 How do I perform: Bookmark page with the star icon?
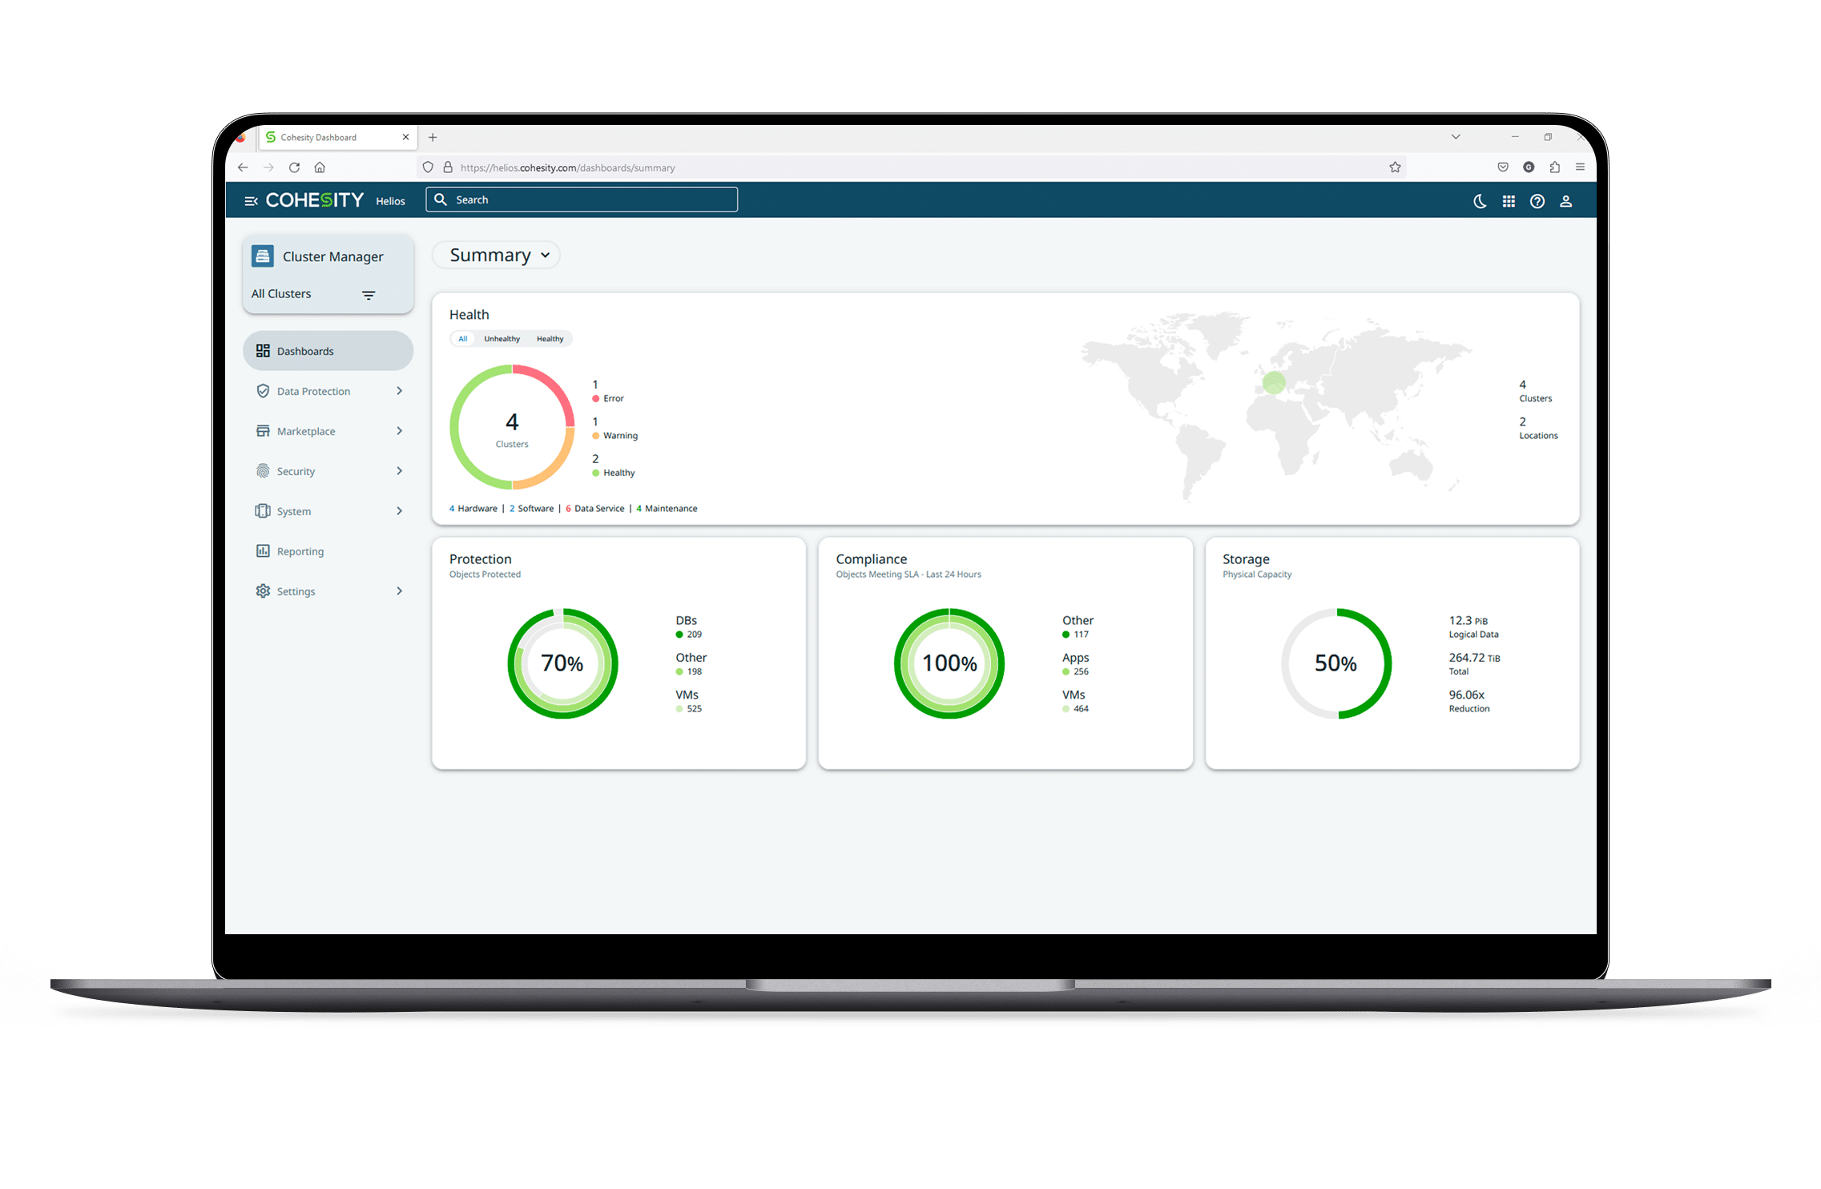pyautogui.click(x=1395, y=167)
